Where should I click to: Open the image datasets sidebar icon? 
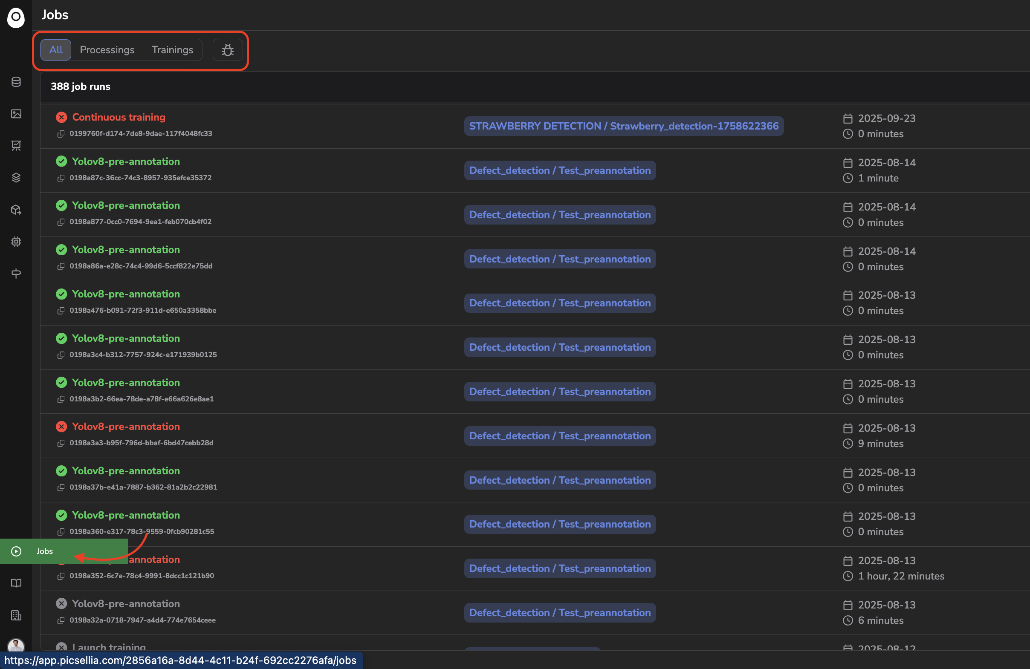click(x=16, y=114)
